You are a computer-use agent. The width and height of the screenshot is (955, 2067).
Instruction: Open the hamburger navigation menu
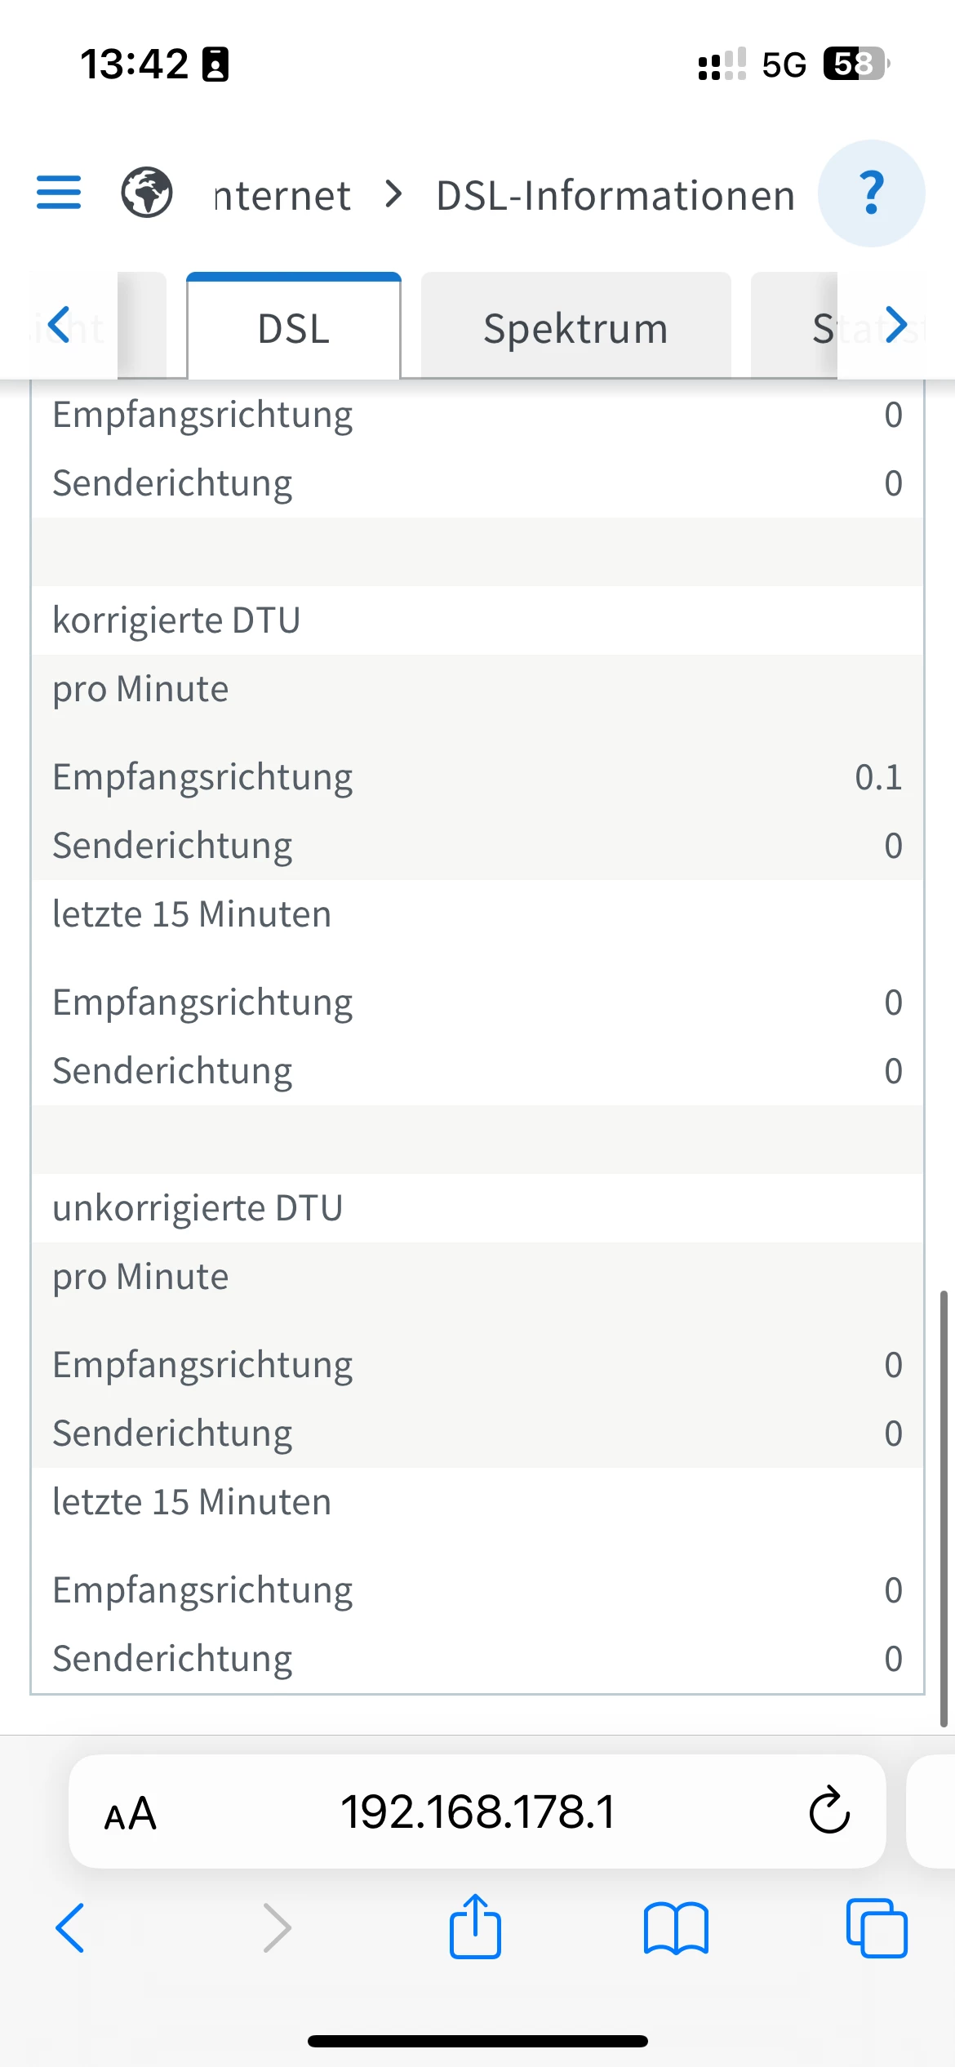tap(59, 193)
